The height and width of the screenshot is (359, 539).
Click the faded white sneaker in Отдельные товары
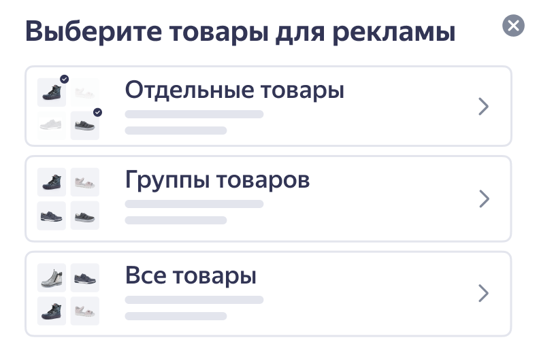pyautogui.click(x=51, y=125)
